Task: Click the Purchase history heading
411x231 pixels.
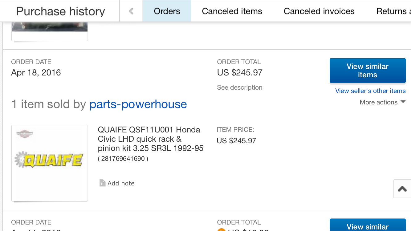Action: [60, 11]
